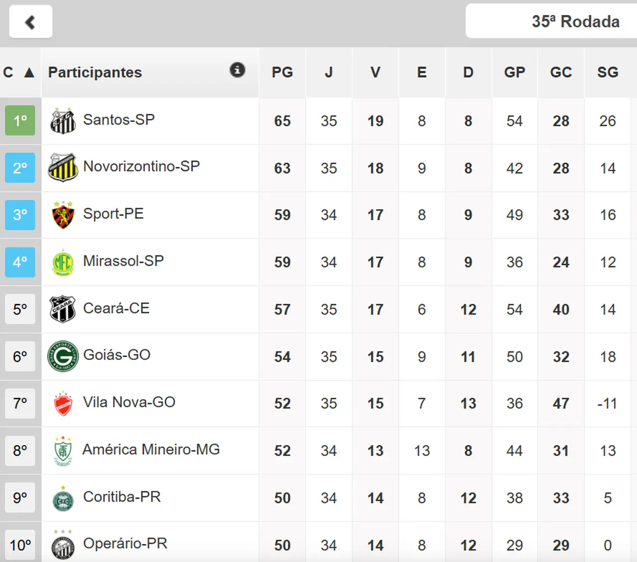Click the Santos-SP club crest
This screenshot has width=637, height=562.
(63, 121)
